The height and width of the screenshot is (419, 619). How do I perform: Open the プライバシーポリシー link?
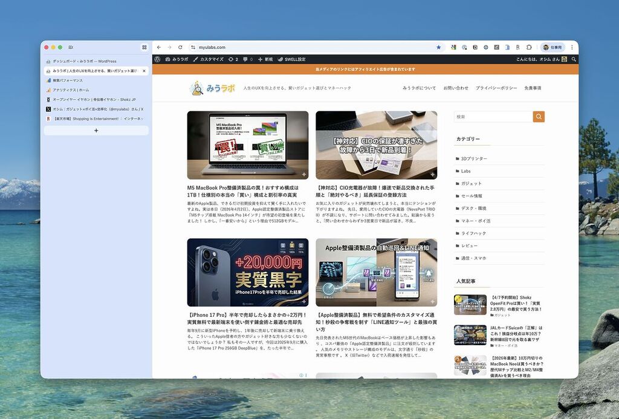click(x=496, y=88)
